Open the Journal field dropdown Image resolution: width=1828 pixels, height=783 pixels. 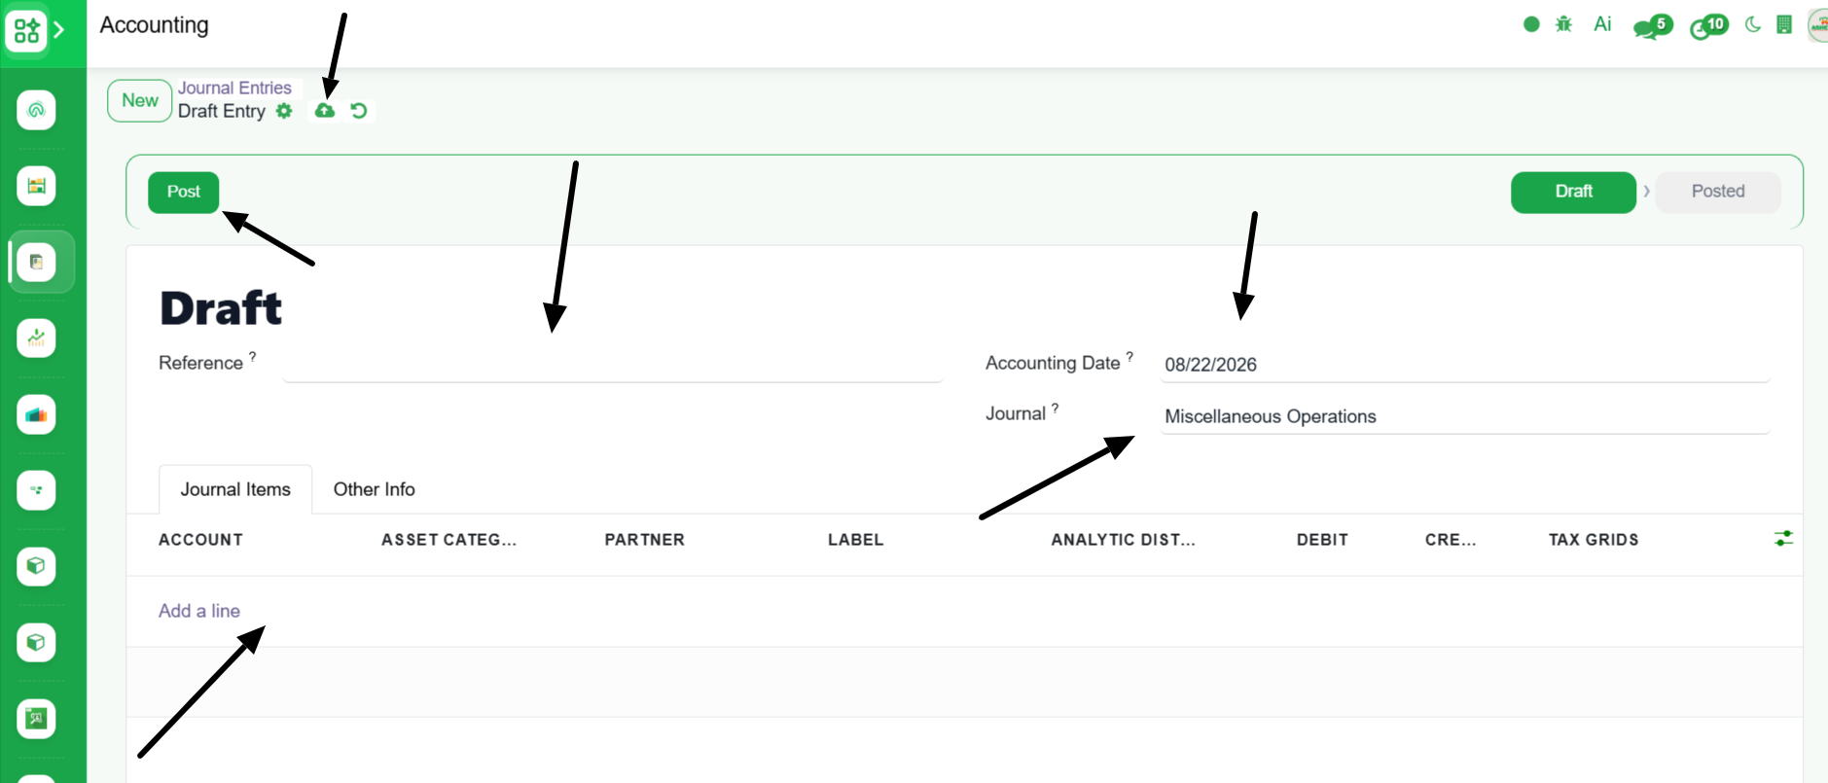[1464, 416]
